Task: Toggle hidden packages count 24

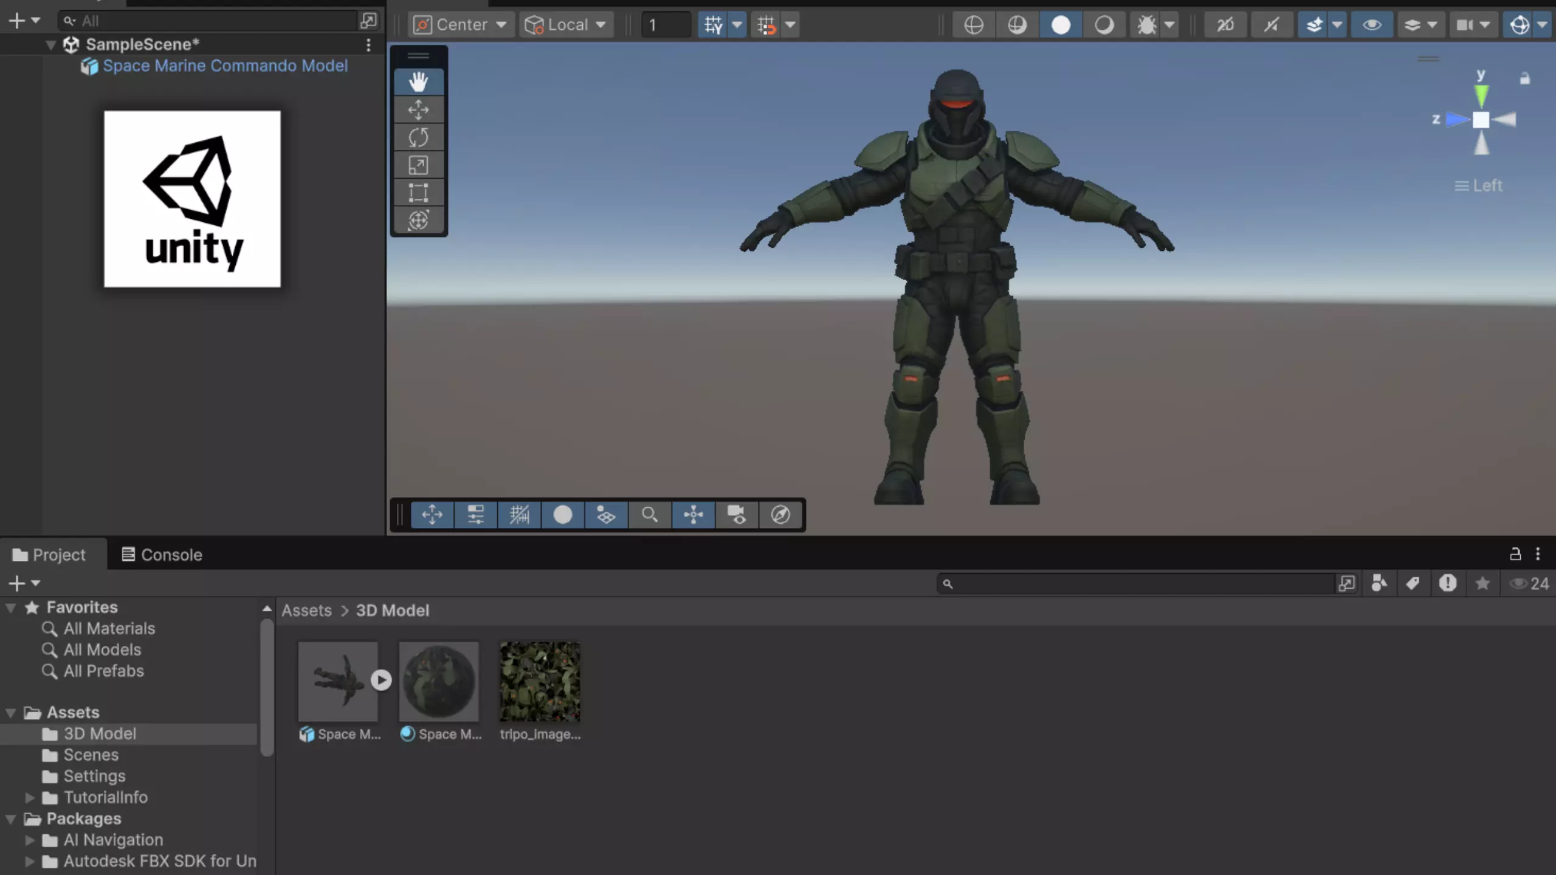Action: [x=1529, y=583]
